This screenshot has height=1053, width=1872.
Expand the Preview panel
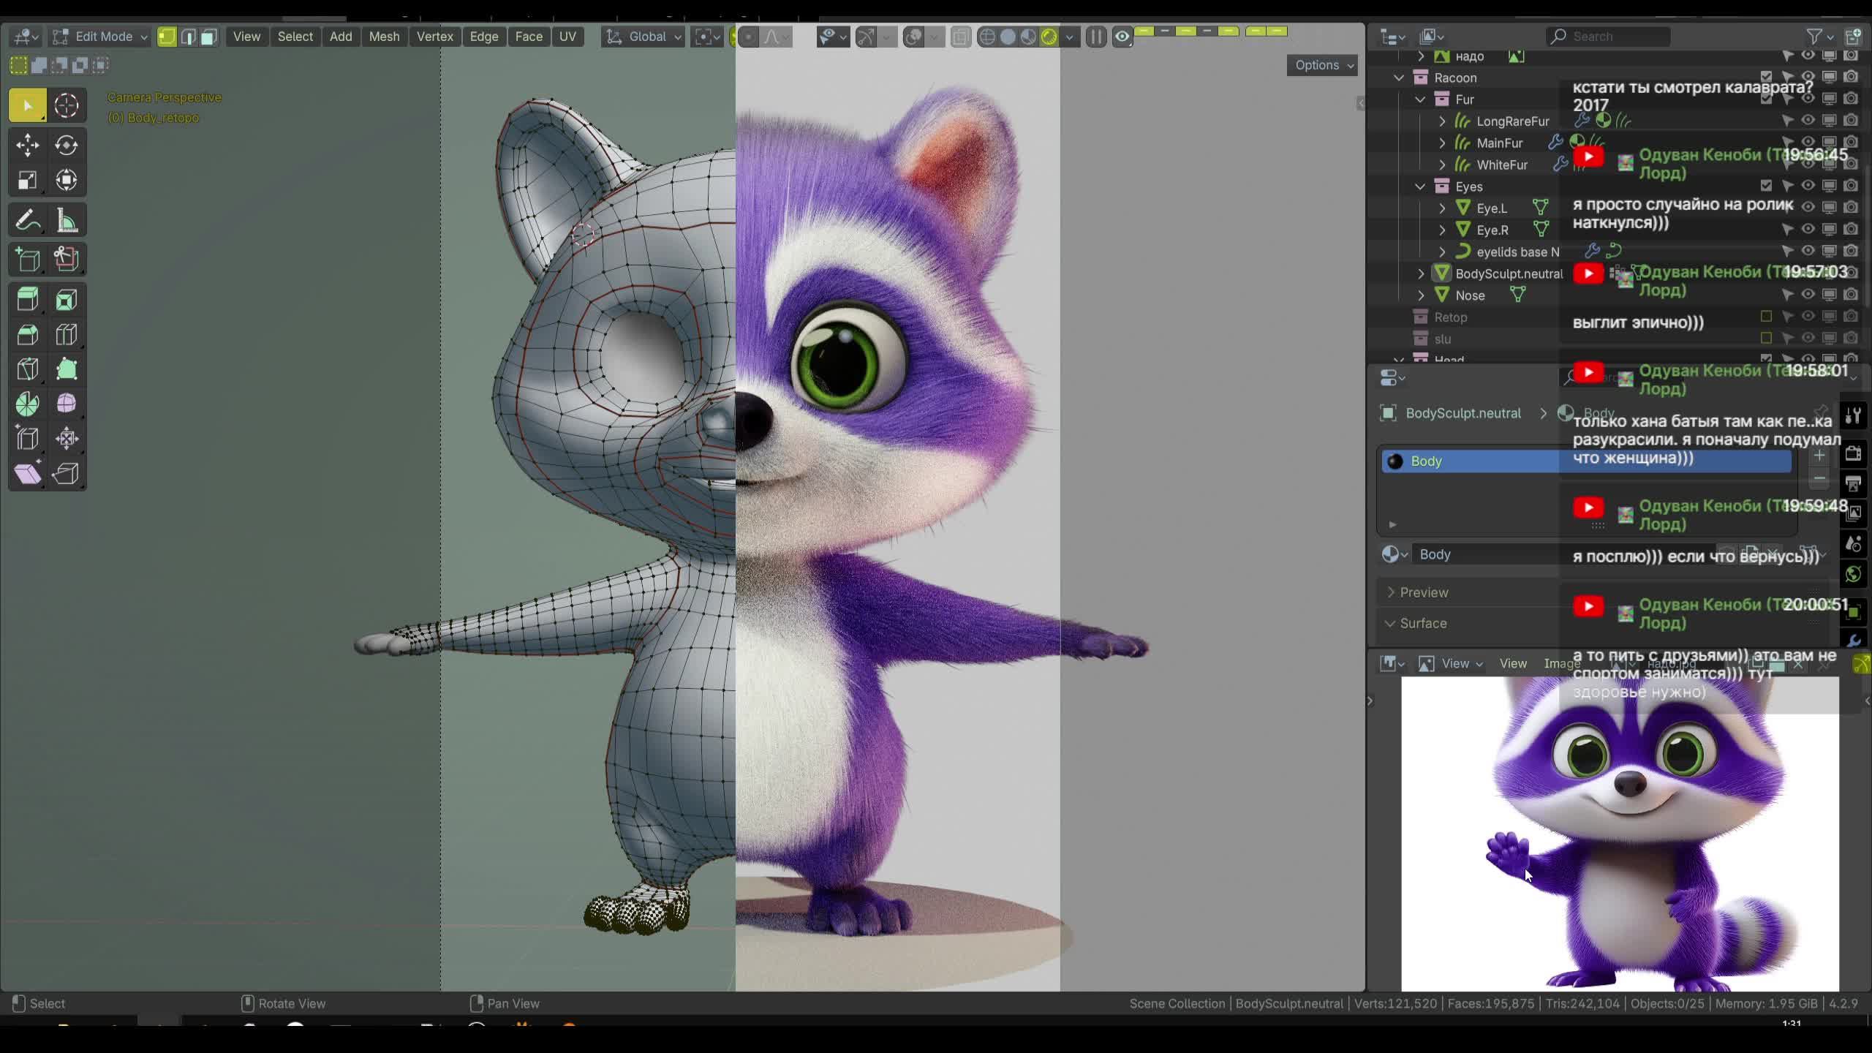pyautogui.click(x=1423, y=592)
